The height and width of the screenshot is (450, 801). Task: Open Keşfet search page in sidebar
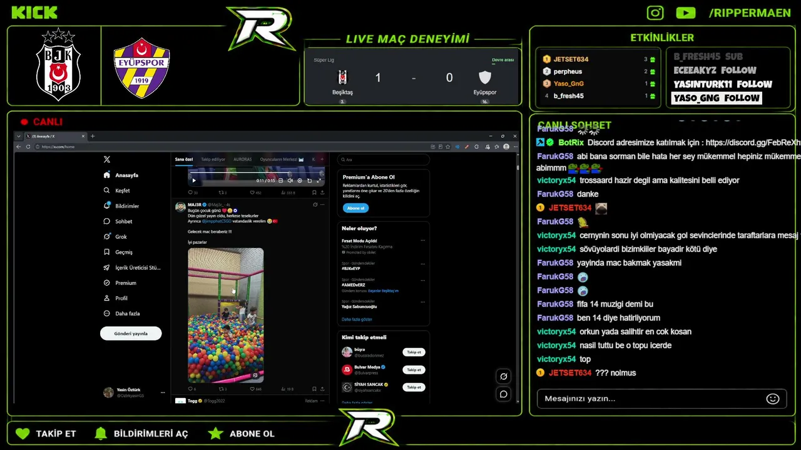117,191
